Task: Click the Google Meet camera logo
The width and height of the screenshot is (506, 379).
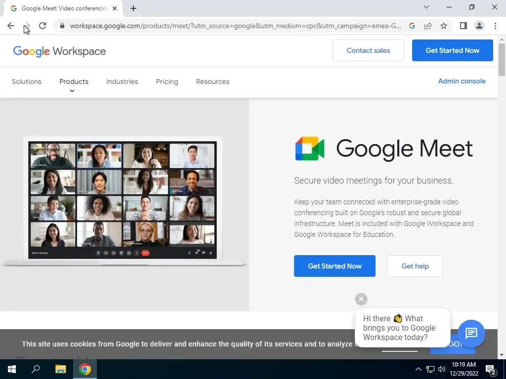Action: (310, 149)
